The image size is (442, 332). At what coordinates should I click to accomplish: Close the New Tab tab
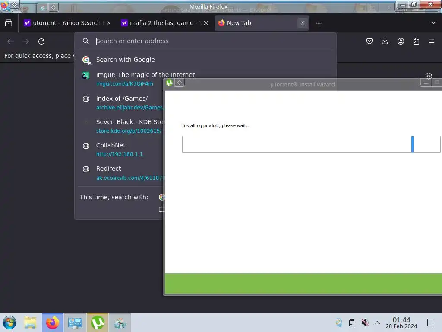(303, 23)
